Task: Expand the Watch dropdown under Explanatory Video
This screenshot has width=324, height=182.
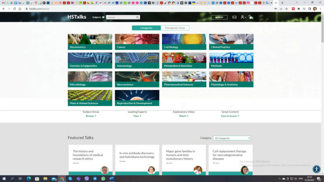Action: 184,116
